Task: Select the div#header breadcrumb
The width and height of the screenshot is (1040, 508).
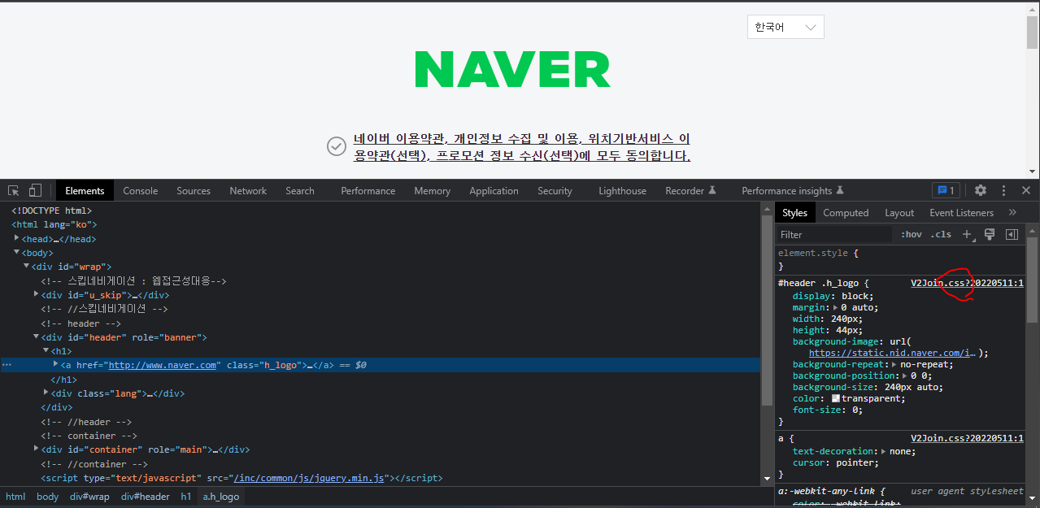Action: 146,496
